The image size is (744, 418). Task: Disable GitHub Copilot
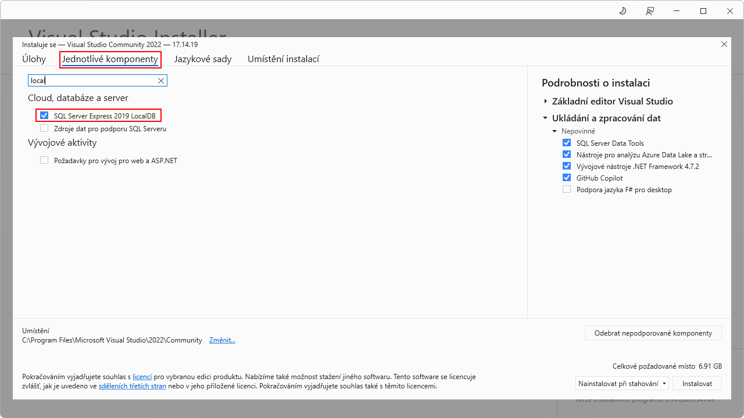tap(566, 177)
